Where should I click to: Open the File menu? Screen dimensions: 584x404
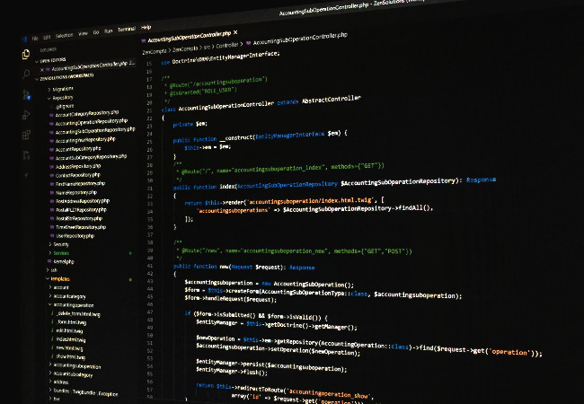[35, 39]
